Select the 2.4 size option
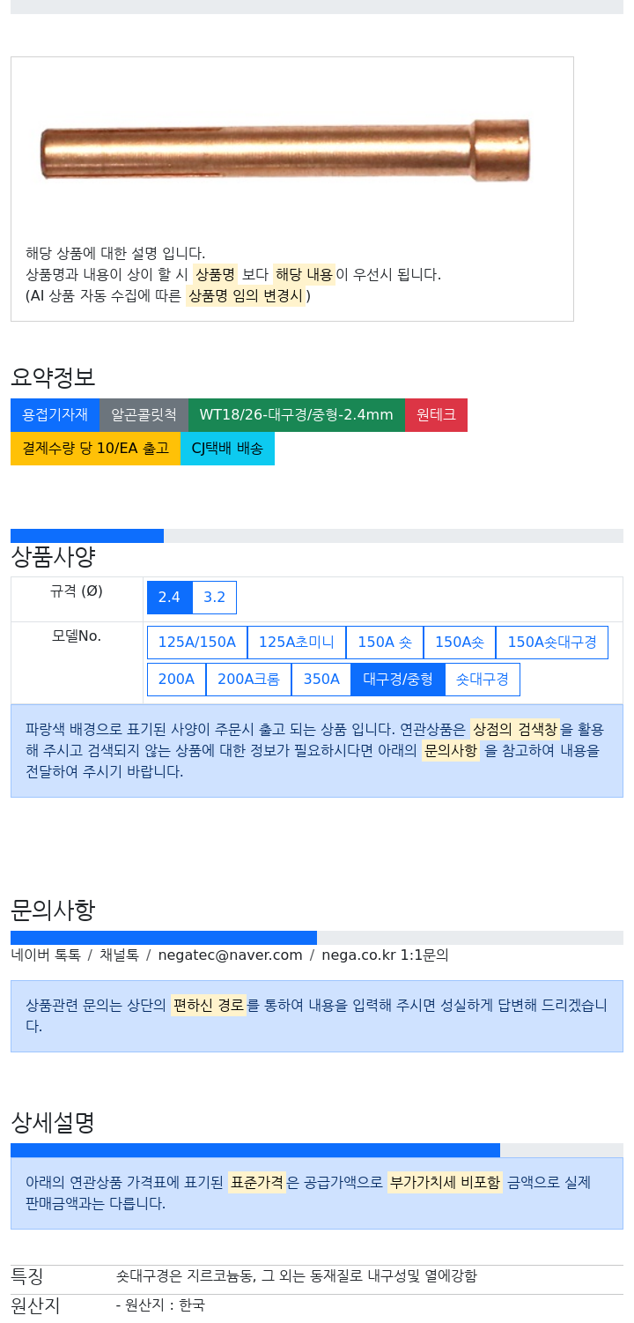 tap(169, 598)
